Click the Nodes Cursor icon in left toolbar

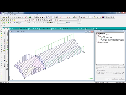tap(1, 29)
